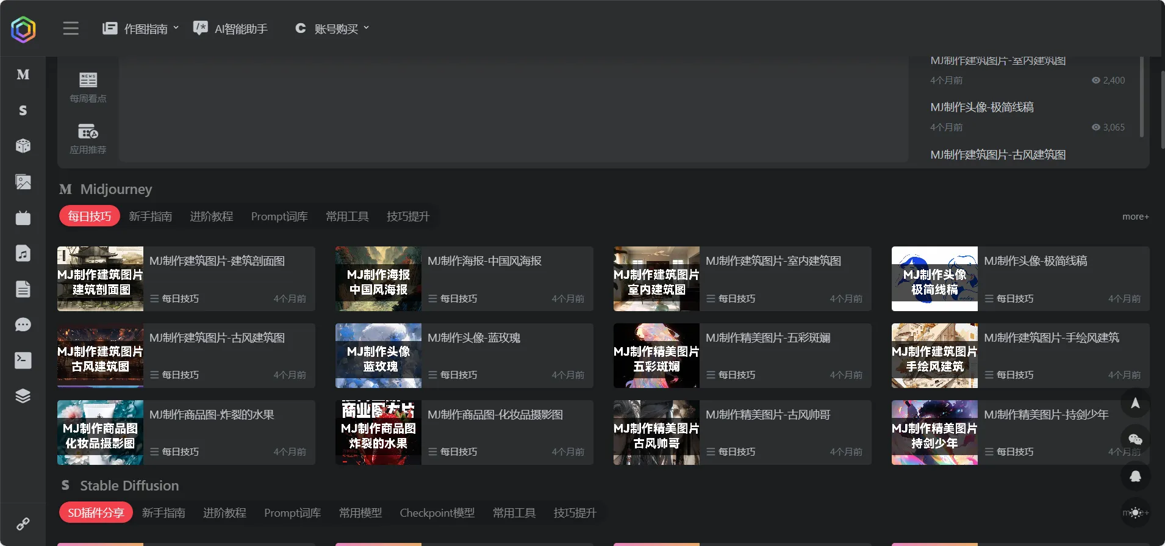Click 每日技巧 tag under 建筑剖面图 card
1165x546 pixels.
coord(174,298)
